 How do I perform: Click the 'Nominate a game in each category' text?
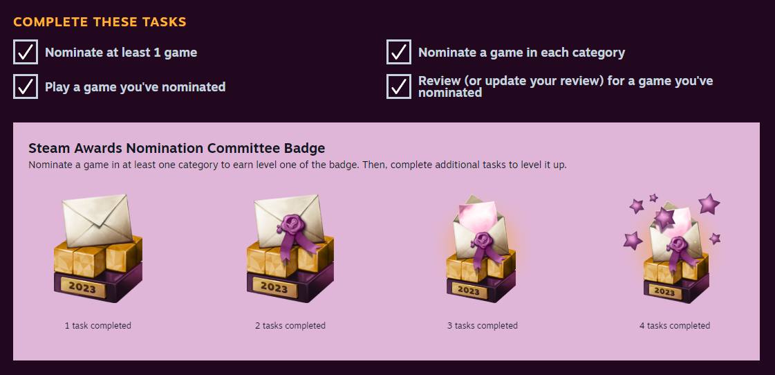[x=521, y=53]
